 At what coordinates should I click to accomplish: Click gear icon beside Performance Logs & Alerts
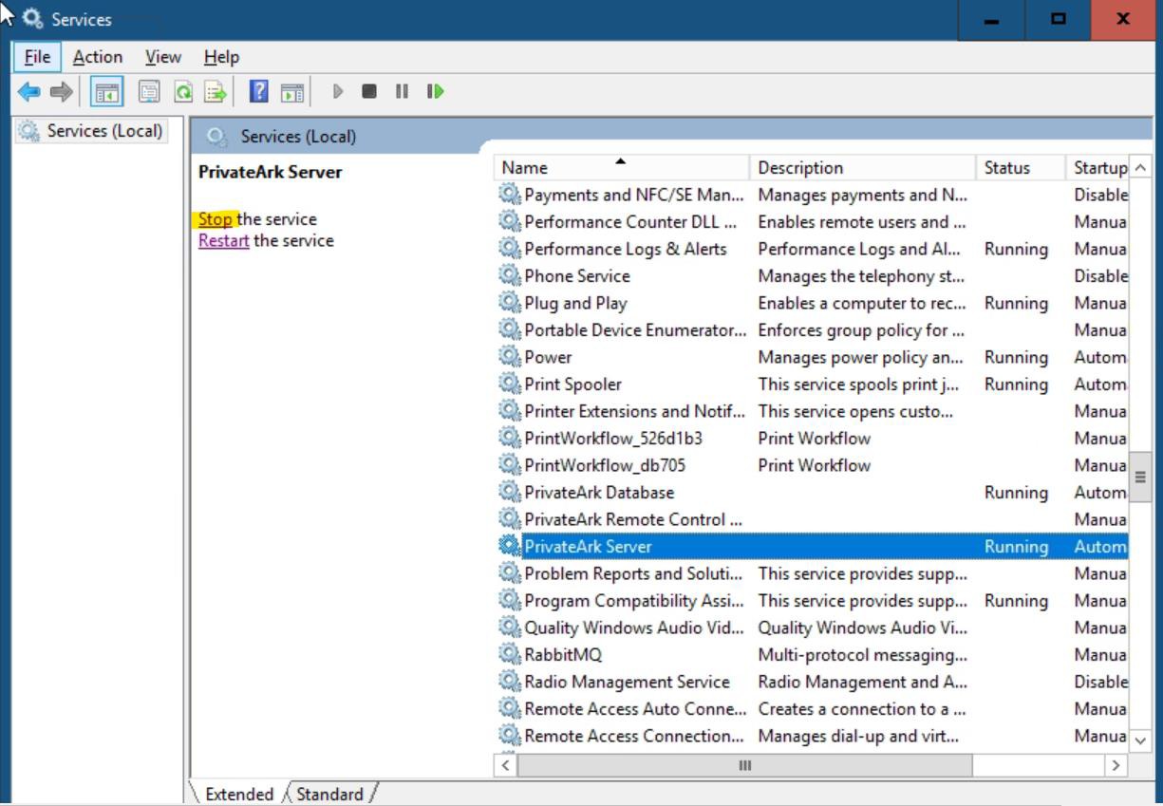pyautogui.click(x=510, y=249)
